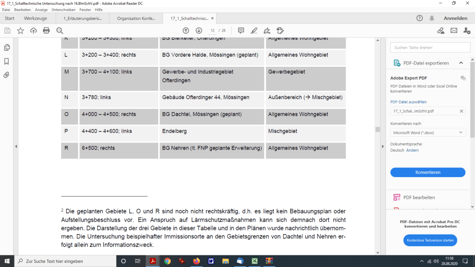The width and height of the screenshot is (475, 267).
Task: Open Microsoft Word from the taskbar
Action: pyautogui.click(x=211, y=261)
